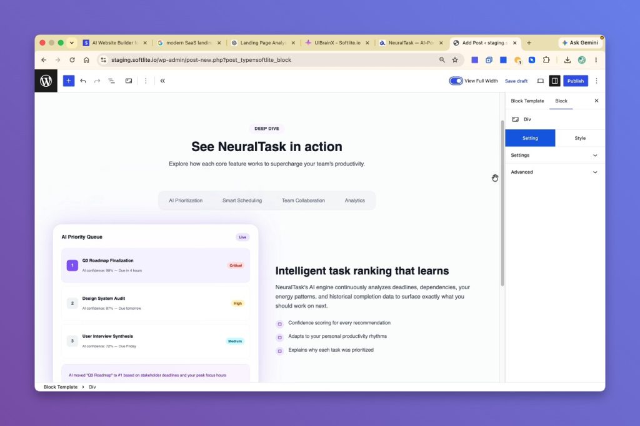Select the Q3 Roadmap Finalization task row
Viewport: 640px width, 426px height.
tap(156, 265)
